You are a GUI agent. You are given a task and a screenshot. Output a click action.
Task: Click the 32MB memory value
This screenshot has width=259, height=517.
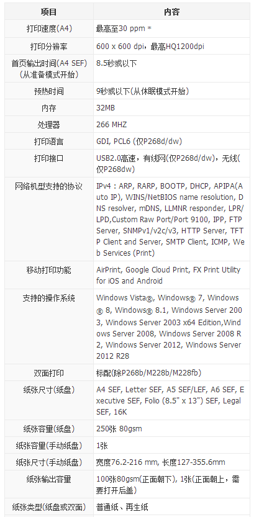pos(106,108)
